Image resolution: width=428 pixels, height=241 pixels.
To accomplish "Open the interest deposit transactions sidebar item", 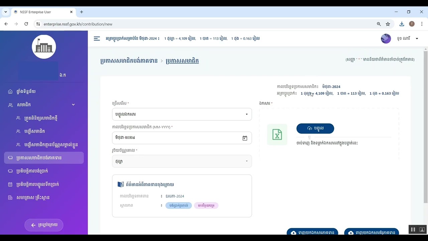I will 44,184.
